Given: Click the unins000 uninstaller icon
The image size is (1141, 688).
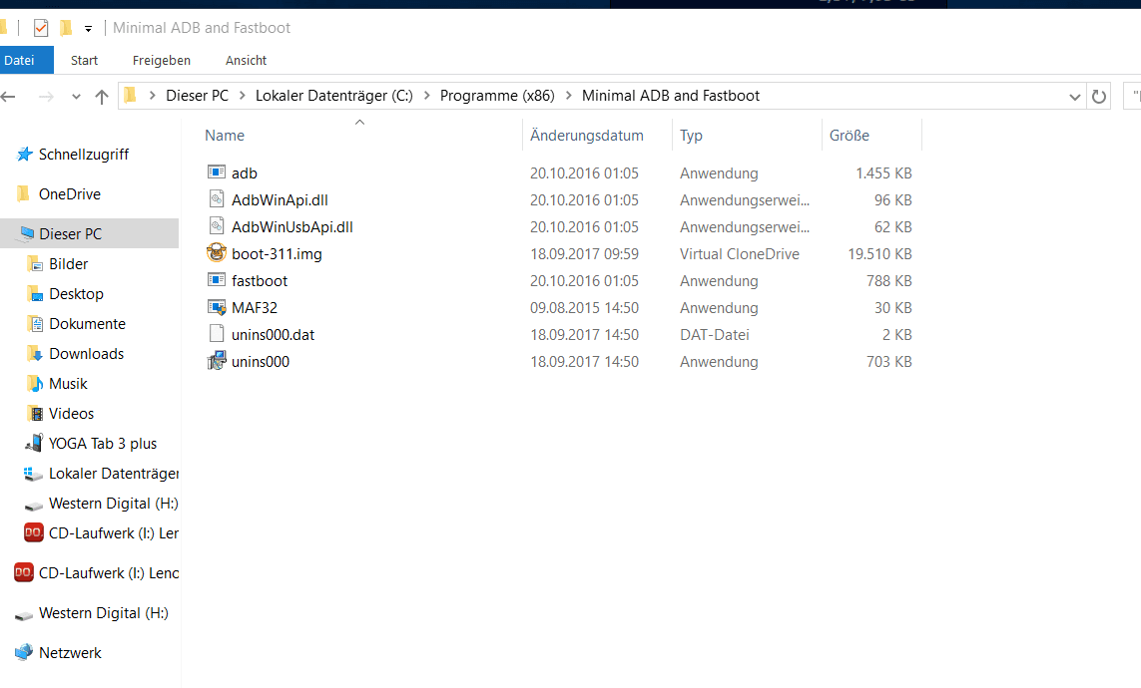Looking at the screenshot, I should (x=216, y=360).
